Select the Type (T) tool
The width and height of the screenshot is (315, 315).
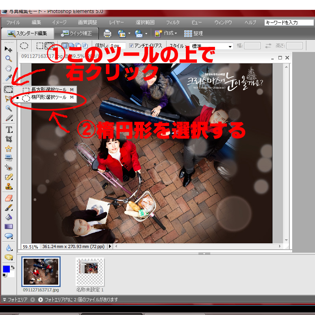click(x=9, y=130)
